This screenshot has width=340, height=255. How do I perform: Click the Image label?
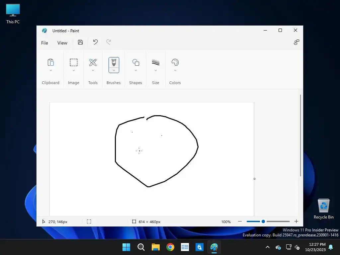[73, 83]
